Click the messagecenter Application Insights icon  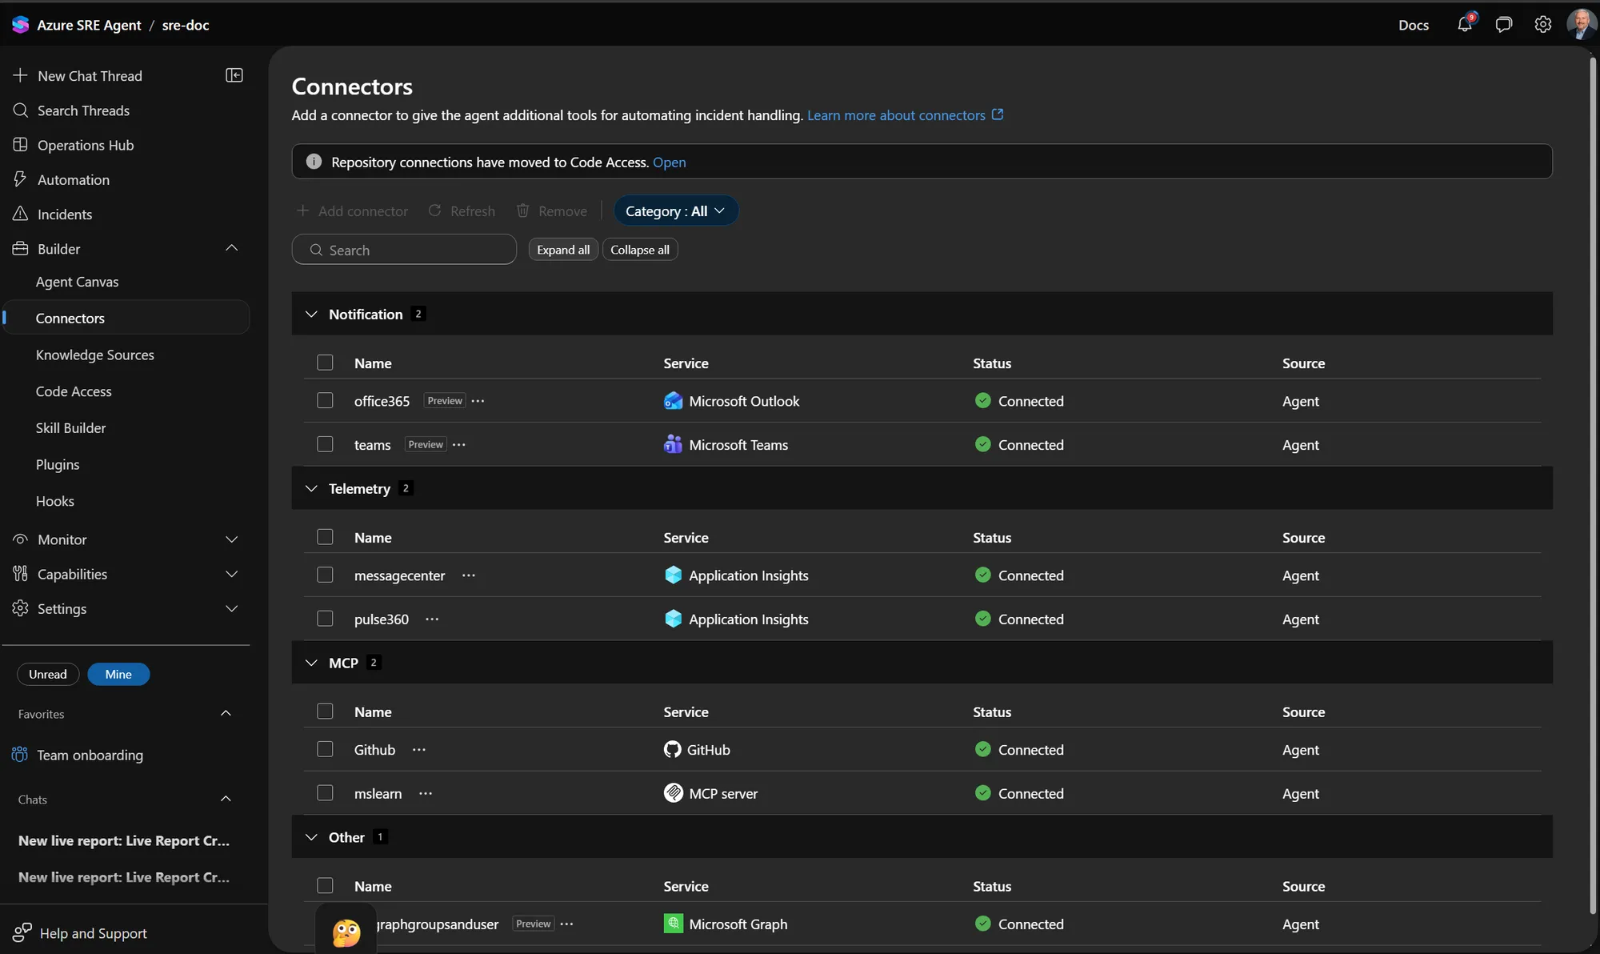tap(673, 575)
